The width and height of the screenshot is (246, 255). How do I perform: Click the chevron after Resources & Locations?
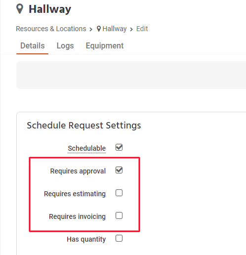pyautogui.click(x=91, y=30)
